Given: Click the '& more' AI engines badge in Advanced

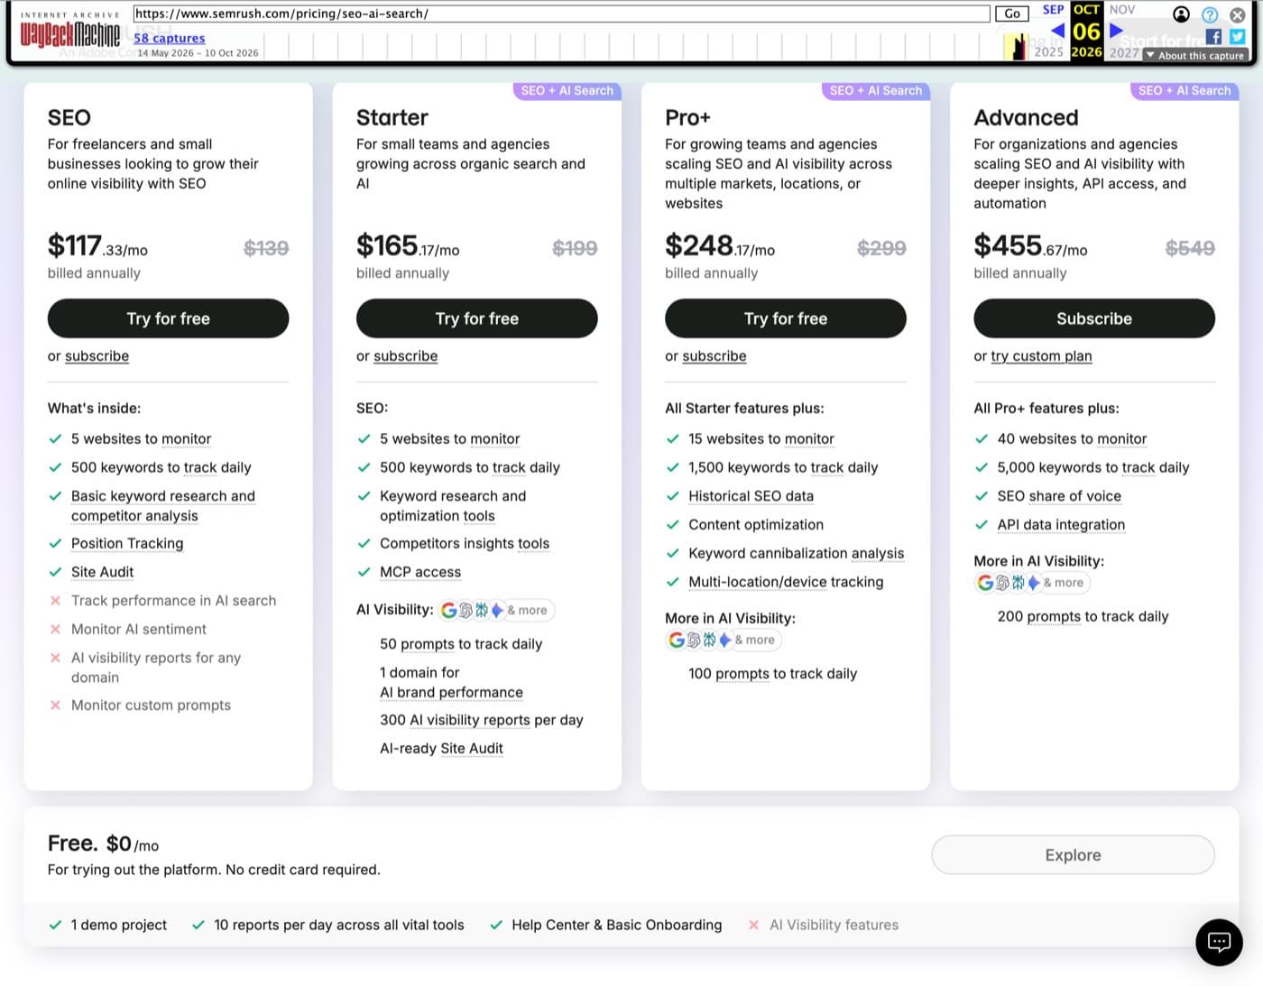Looking at the screenshot, I should (1063, 583).
